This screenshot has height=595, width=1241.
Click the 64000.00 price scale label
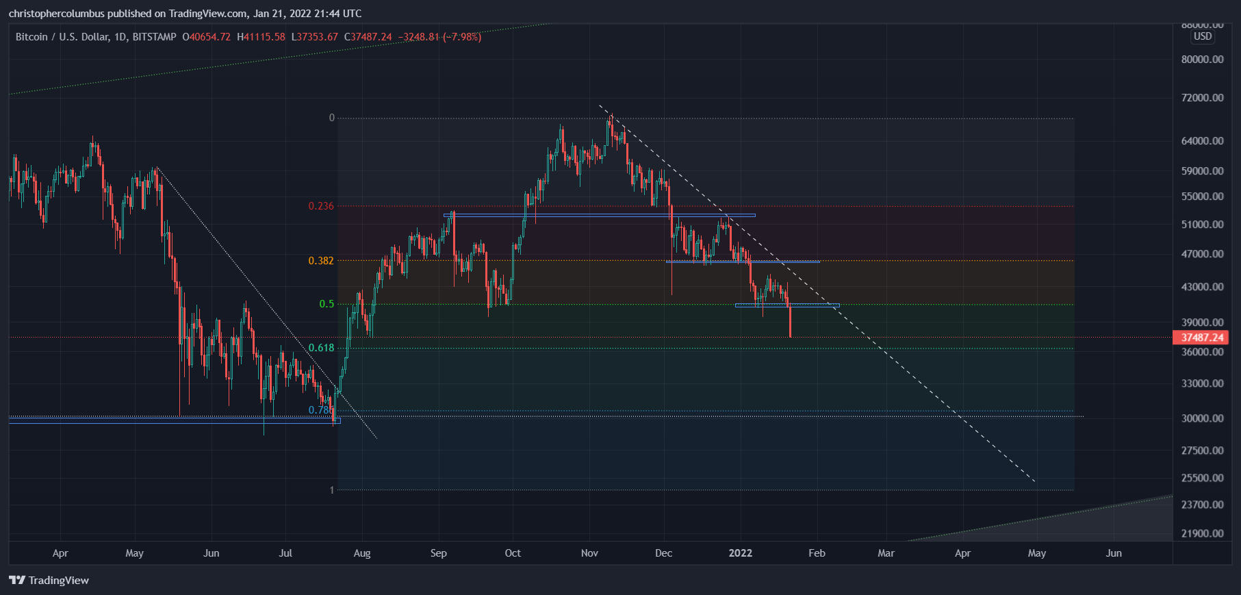tap(1202, 141)
